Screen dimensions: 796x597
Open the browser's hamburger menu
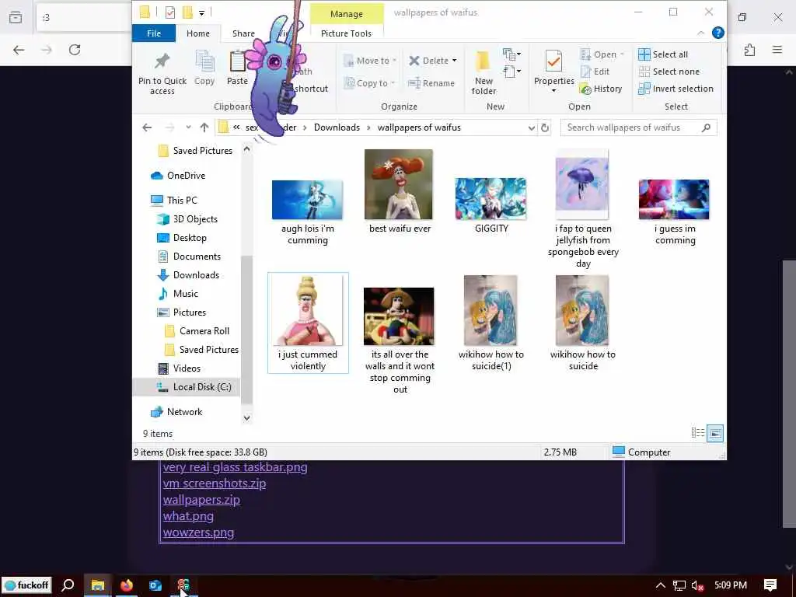click(x=777, y=50)
